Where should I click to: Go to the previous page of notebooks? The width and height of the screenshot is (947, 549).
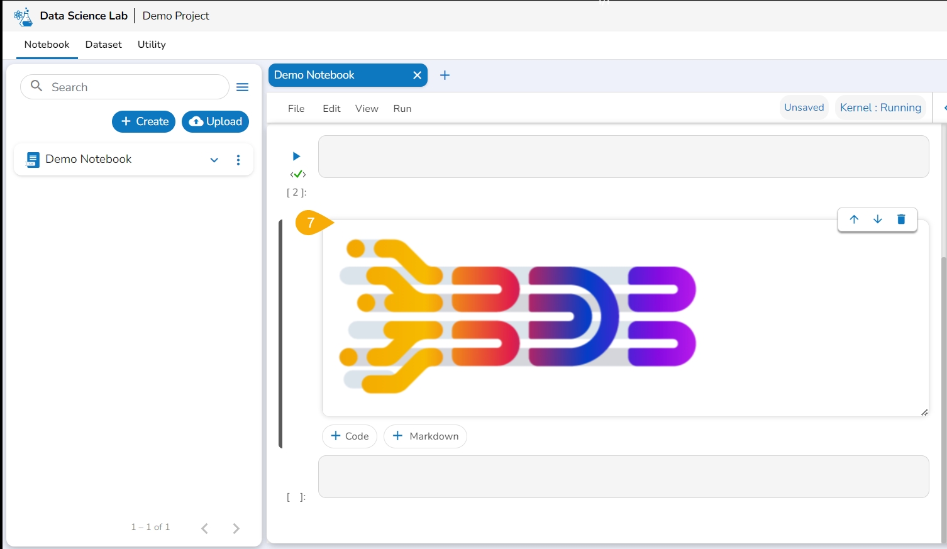point(204,528)
